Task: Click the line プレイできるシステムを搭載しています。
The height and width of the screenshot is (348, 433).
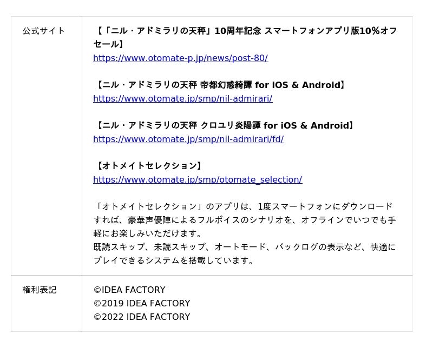Action: coord(174,260)
